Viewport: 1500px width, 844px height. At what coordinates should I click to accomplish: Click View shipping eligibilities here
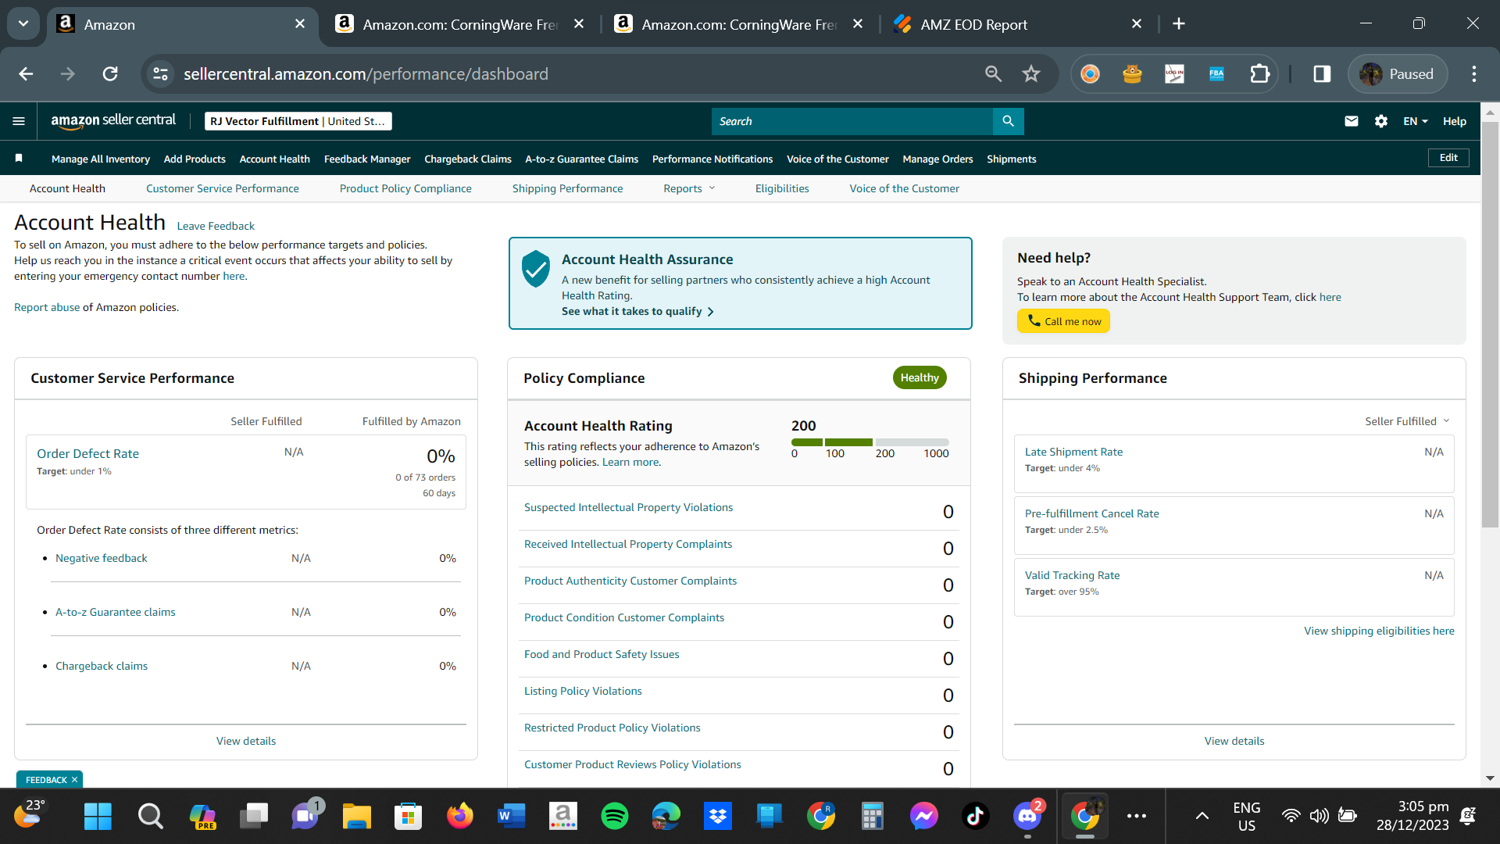[1379, 631]
